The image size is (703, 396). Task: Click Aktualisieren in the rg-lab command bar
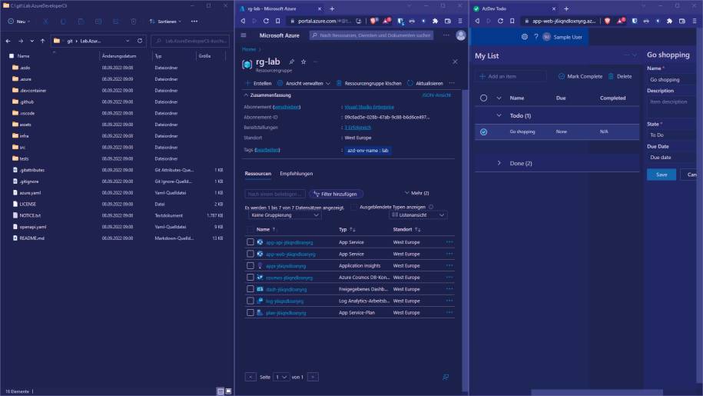tap(425, 83)
